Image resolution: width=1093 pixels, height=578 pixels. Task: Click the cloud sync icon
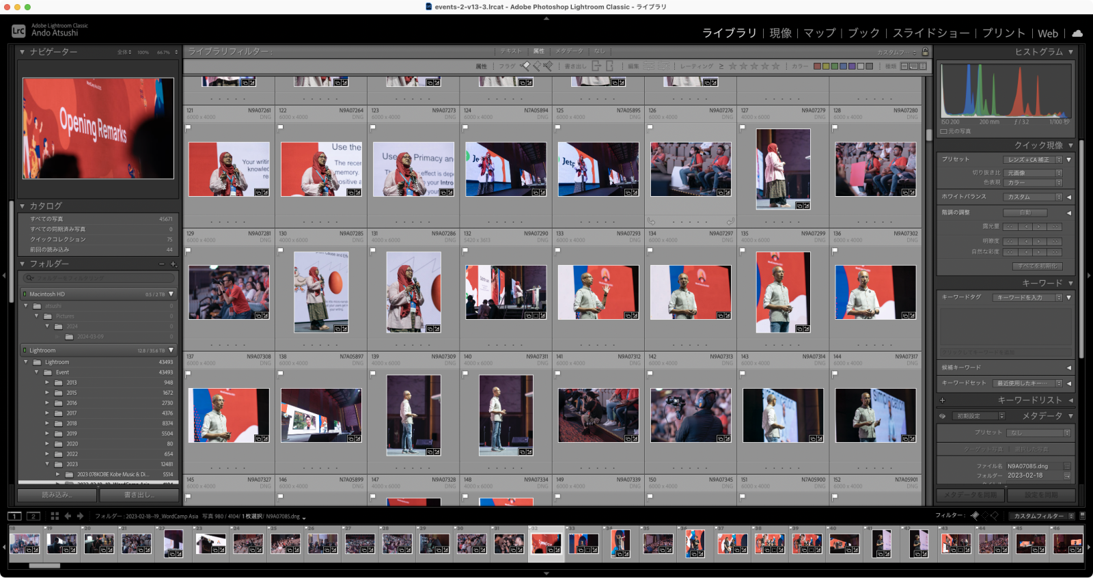(x=1077, y=33)
